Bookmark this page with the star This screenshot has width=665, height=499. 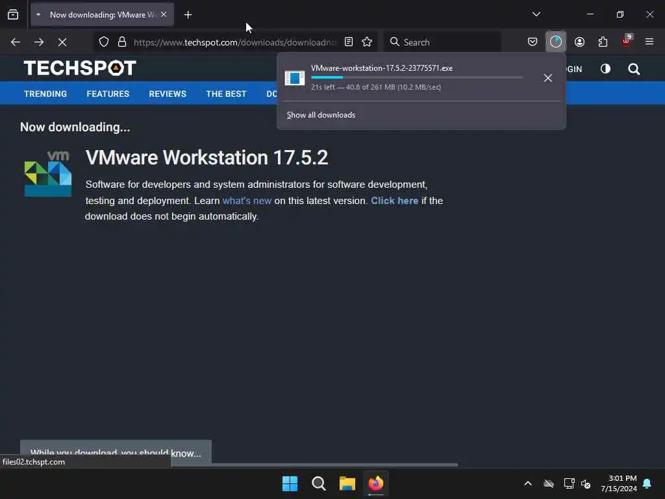(367, 42)
